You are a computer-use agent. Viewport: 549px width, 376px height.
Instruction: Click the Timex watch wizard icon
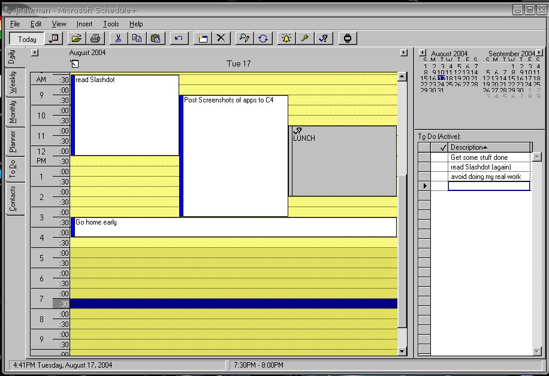click(x=346, y=38)
